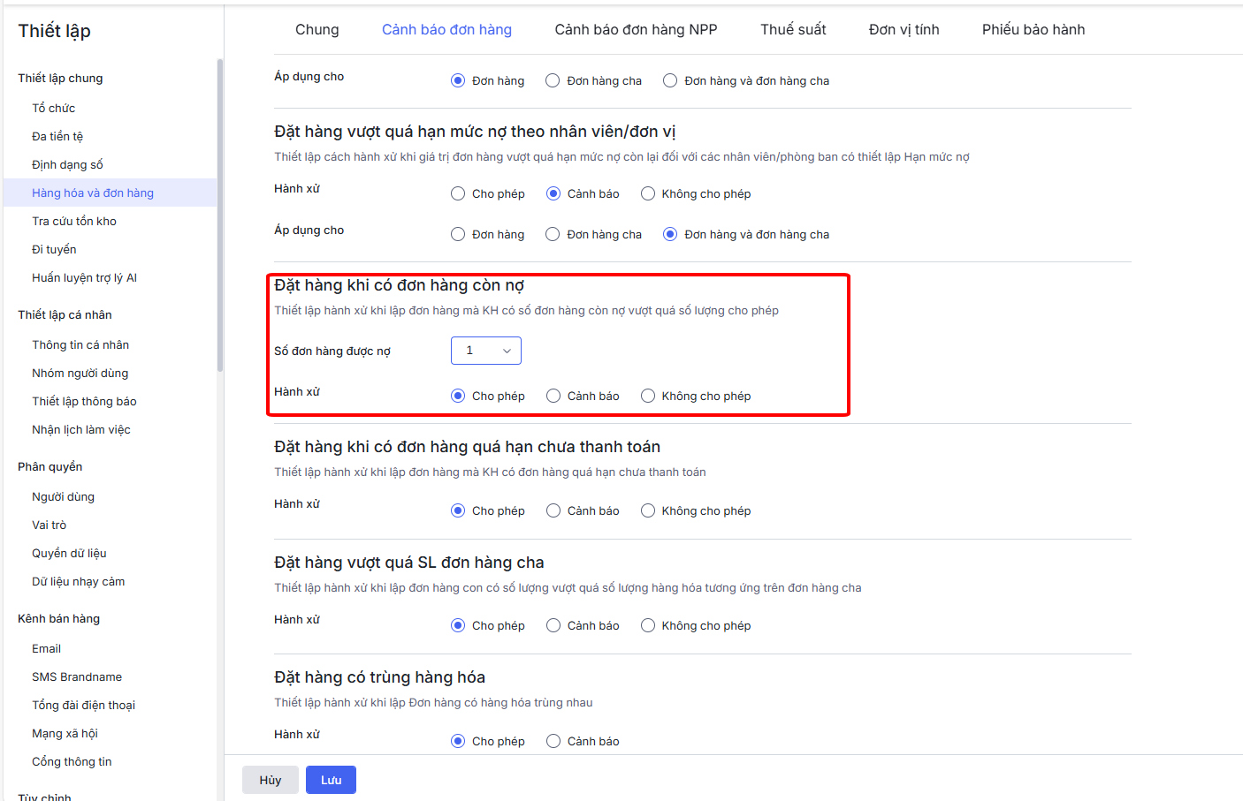Switch to Phiếu bảo hành tab
The image size is (1243, 801).
click(1033, 29)
